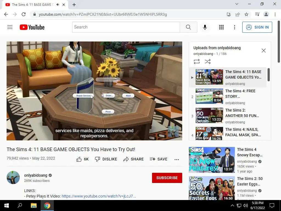Focus the YouTube search field
This screenshot has height=211, width=281.
[x=126, y=27]
